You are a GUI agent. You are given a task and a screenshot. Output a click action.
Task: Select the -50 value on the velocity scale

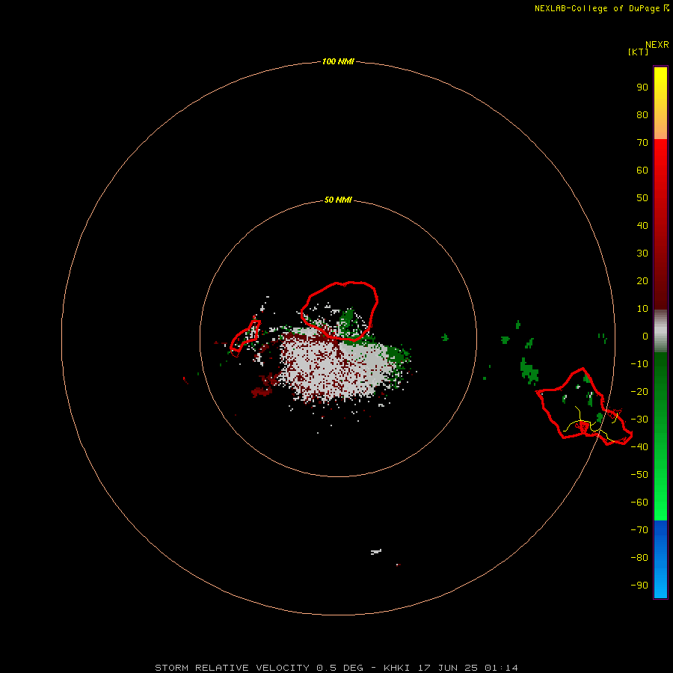coord(639,474)
